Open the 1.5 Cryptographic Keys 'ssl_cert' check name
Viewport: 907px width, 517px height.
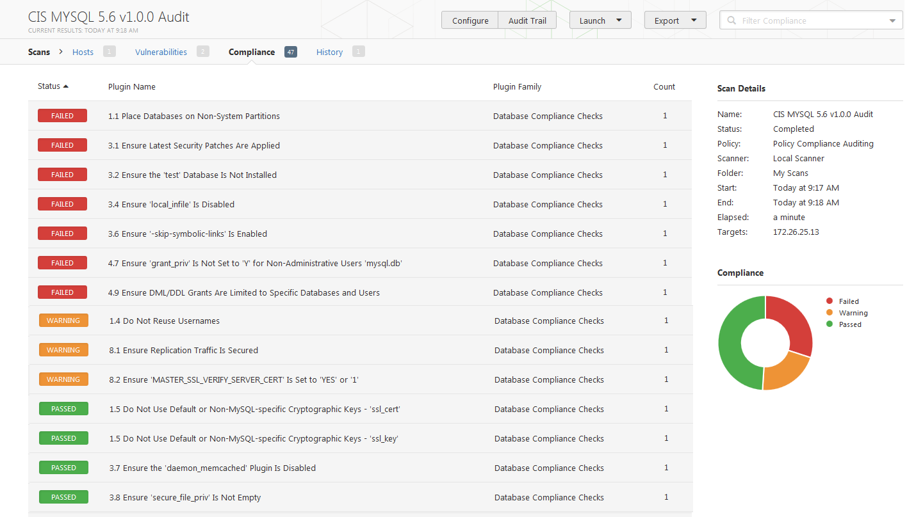255,409
